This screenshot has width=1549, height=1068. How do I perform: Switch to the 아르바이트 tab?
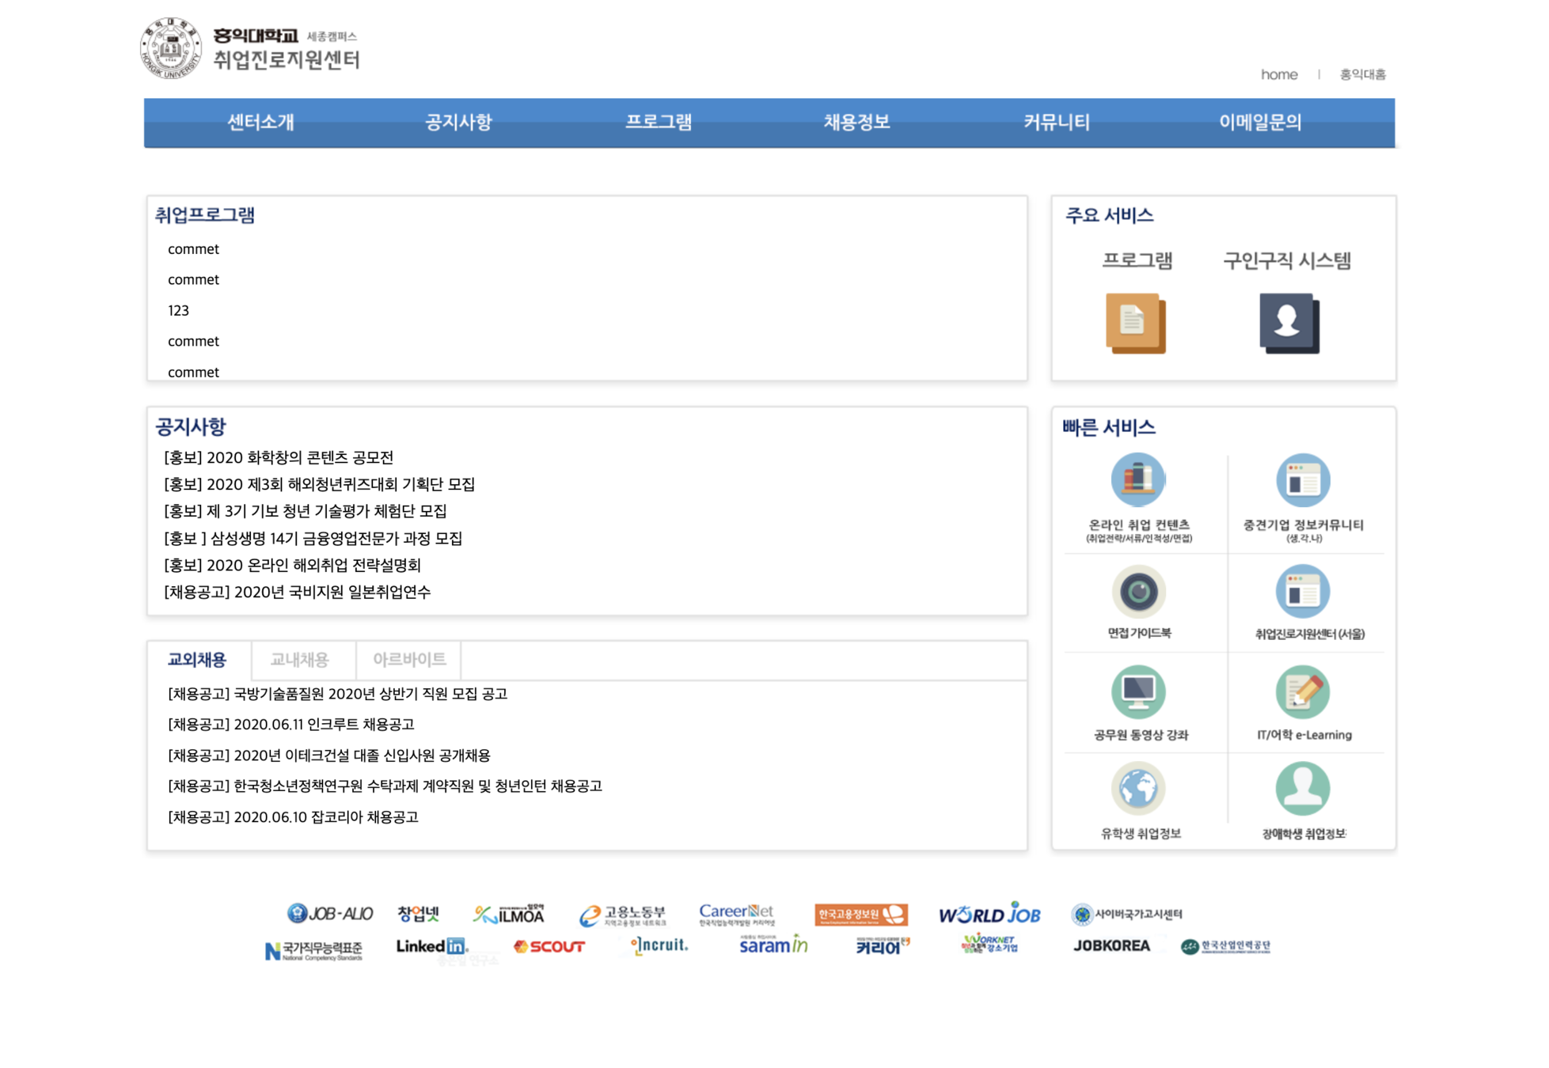point(409,660)
